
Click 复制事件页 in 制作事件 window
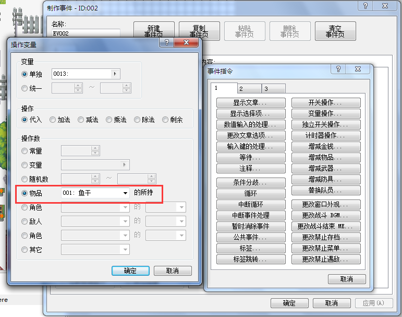coord(199,31)
